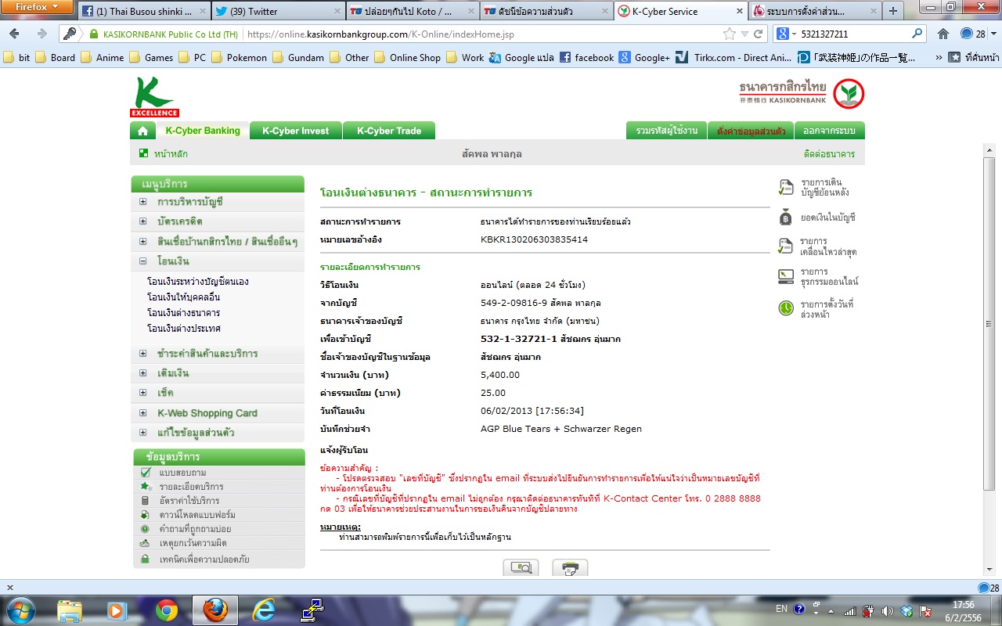Go to หน้าหลัก main page link

click(171, 154)
